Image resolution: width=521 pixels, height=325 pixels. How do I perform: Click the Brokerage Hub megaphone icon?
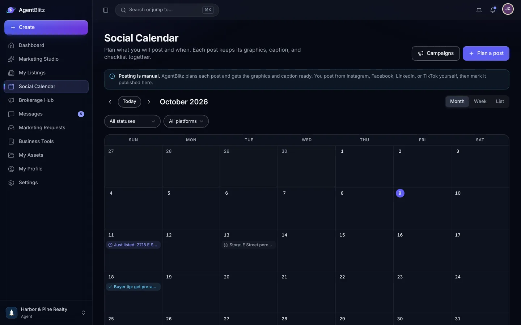coord(11,100)
